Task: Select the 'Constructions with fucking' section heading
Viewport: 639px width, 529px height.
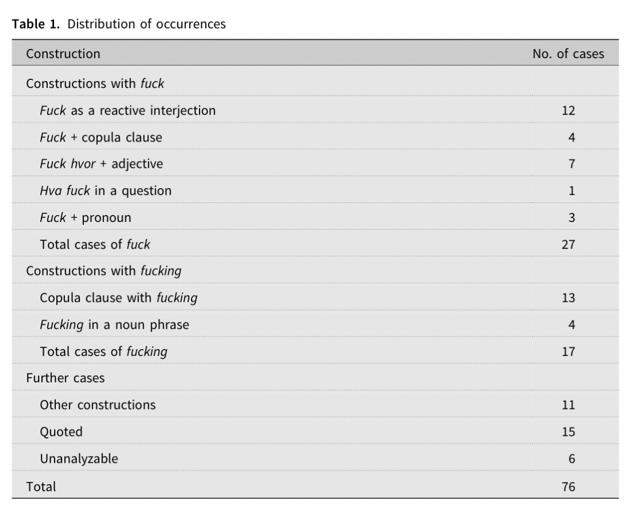Action: (104, 271)
